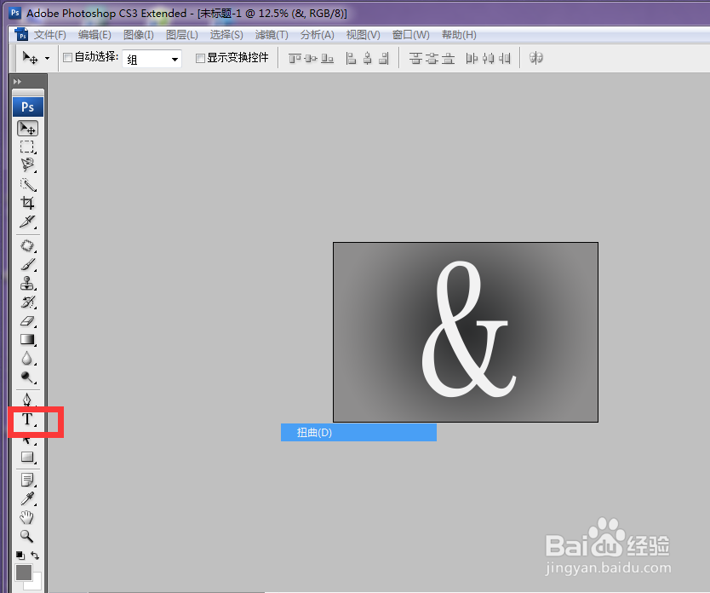The image size is (710, 593).
Task: Select the Dodge tool
Action: [27, 377]
